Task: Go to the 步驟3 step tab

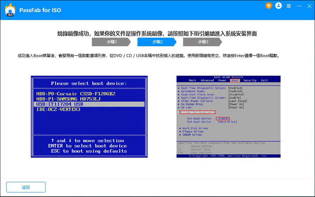Action: (x=203, y=42)
